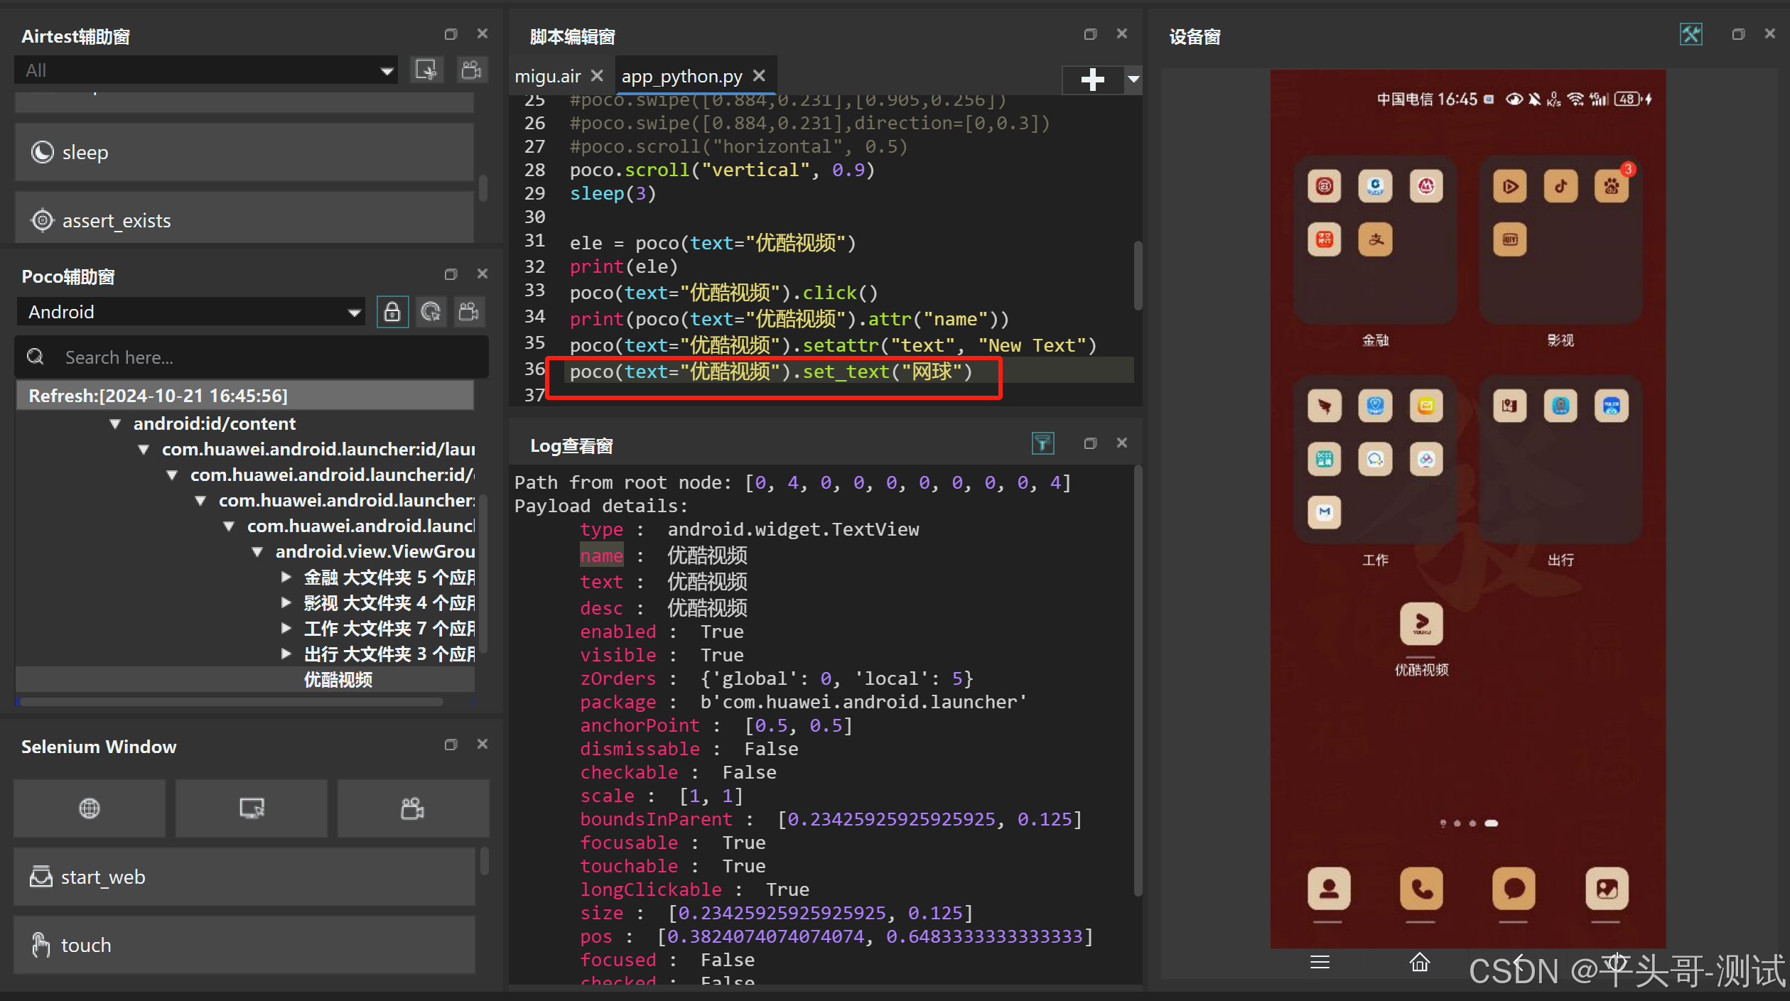
Task: Toggle the Log window filter icon
Action: pos(1042,443)
